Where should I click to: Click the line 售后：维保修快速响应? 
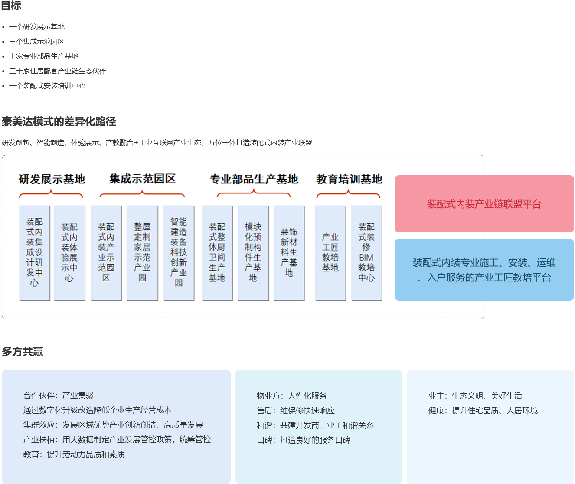(296, 411)
